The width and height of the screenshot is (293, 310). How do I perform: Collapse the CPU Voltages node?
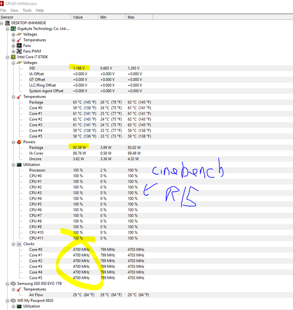pos(13,63)
